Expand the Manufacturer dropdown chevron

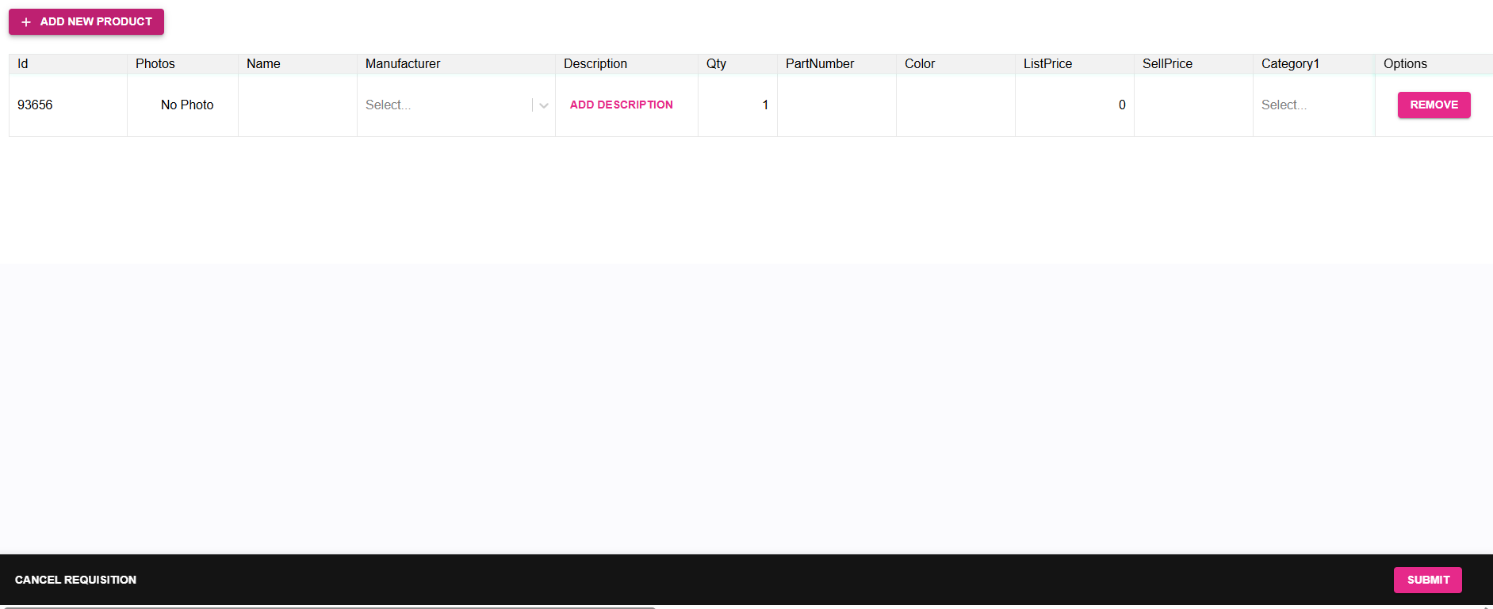544,105
